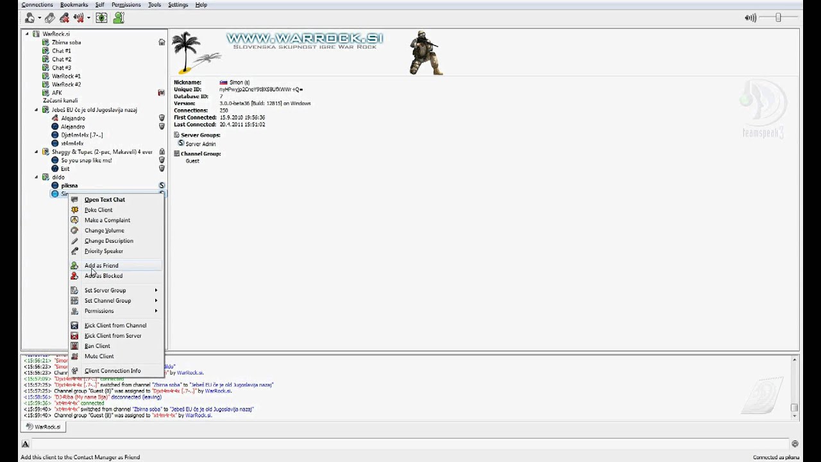
Task: Choose Poke Client from context menu
Action: pyautogui.click(x=98, y=210)
